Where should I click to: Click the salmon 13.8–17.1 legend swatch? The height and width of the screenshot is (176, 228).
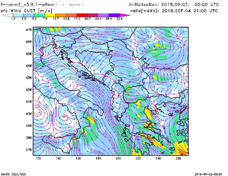point(72,15)
